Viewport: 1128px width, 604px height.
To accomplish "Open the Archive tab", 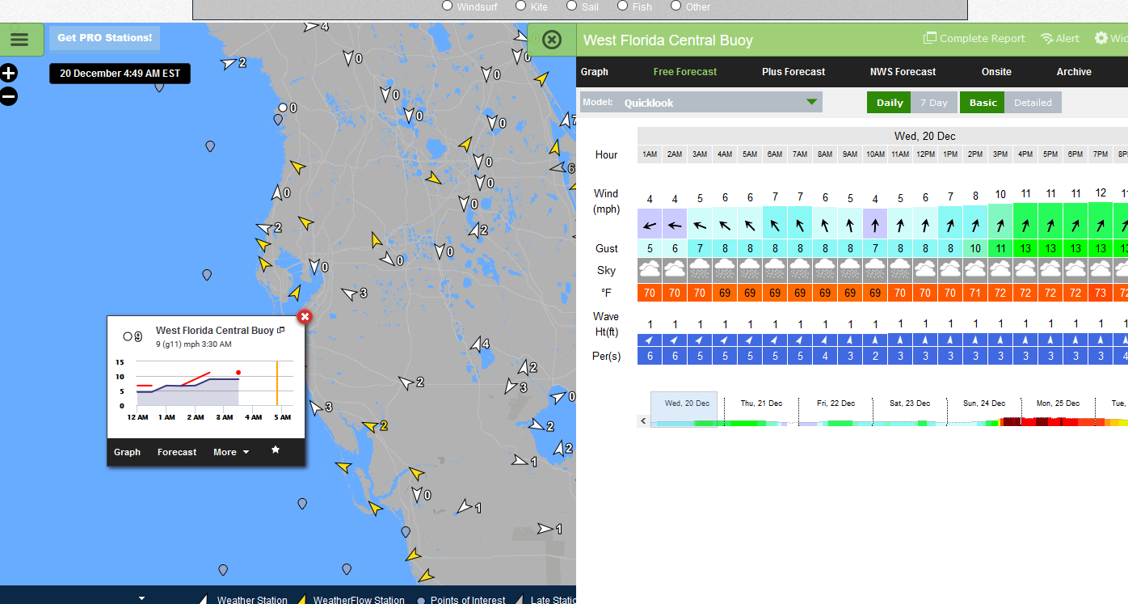I will pos(1073,71).
